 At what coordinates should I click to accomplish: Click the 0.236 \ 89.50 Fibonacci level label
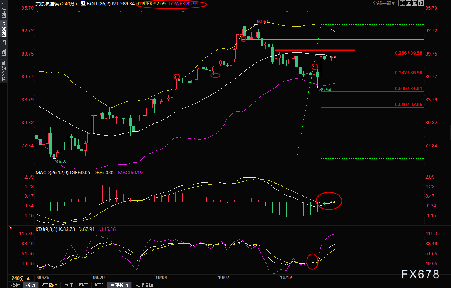pyautogui.click(x=408, y=53)
